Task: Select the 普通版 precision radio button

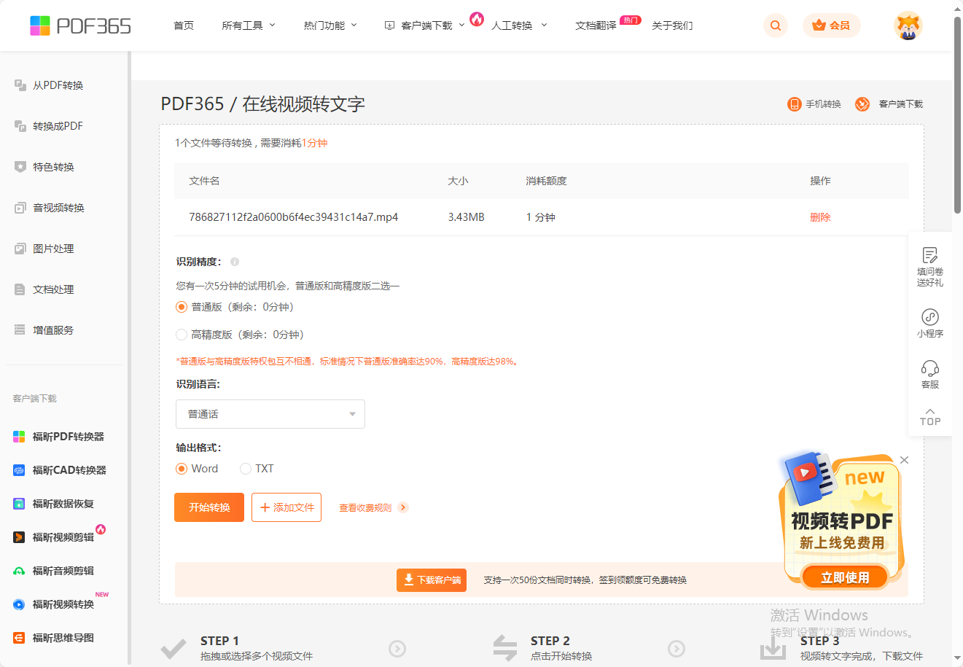Action: point(182,307)
